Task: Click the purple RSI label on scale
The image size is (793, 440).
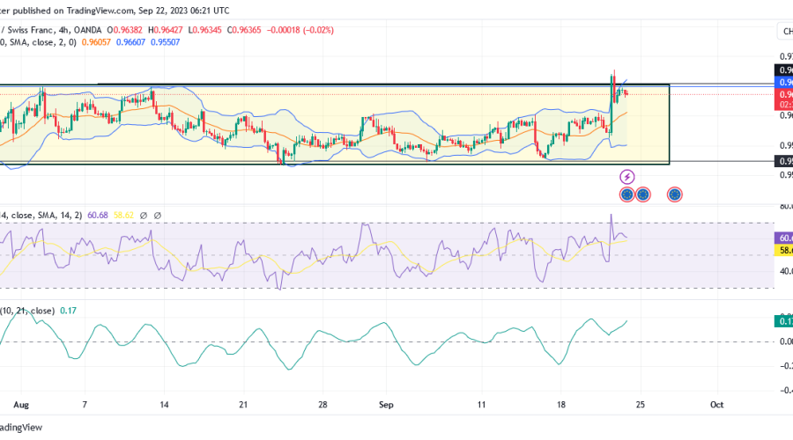Action: click(x=783, y=238)
